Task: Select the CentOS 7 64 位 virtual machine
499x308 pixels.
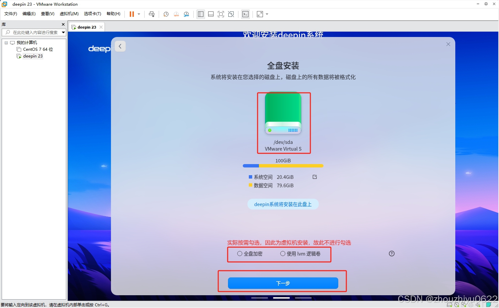Action: tap(38, 49)
